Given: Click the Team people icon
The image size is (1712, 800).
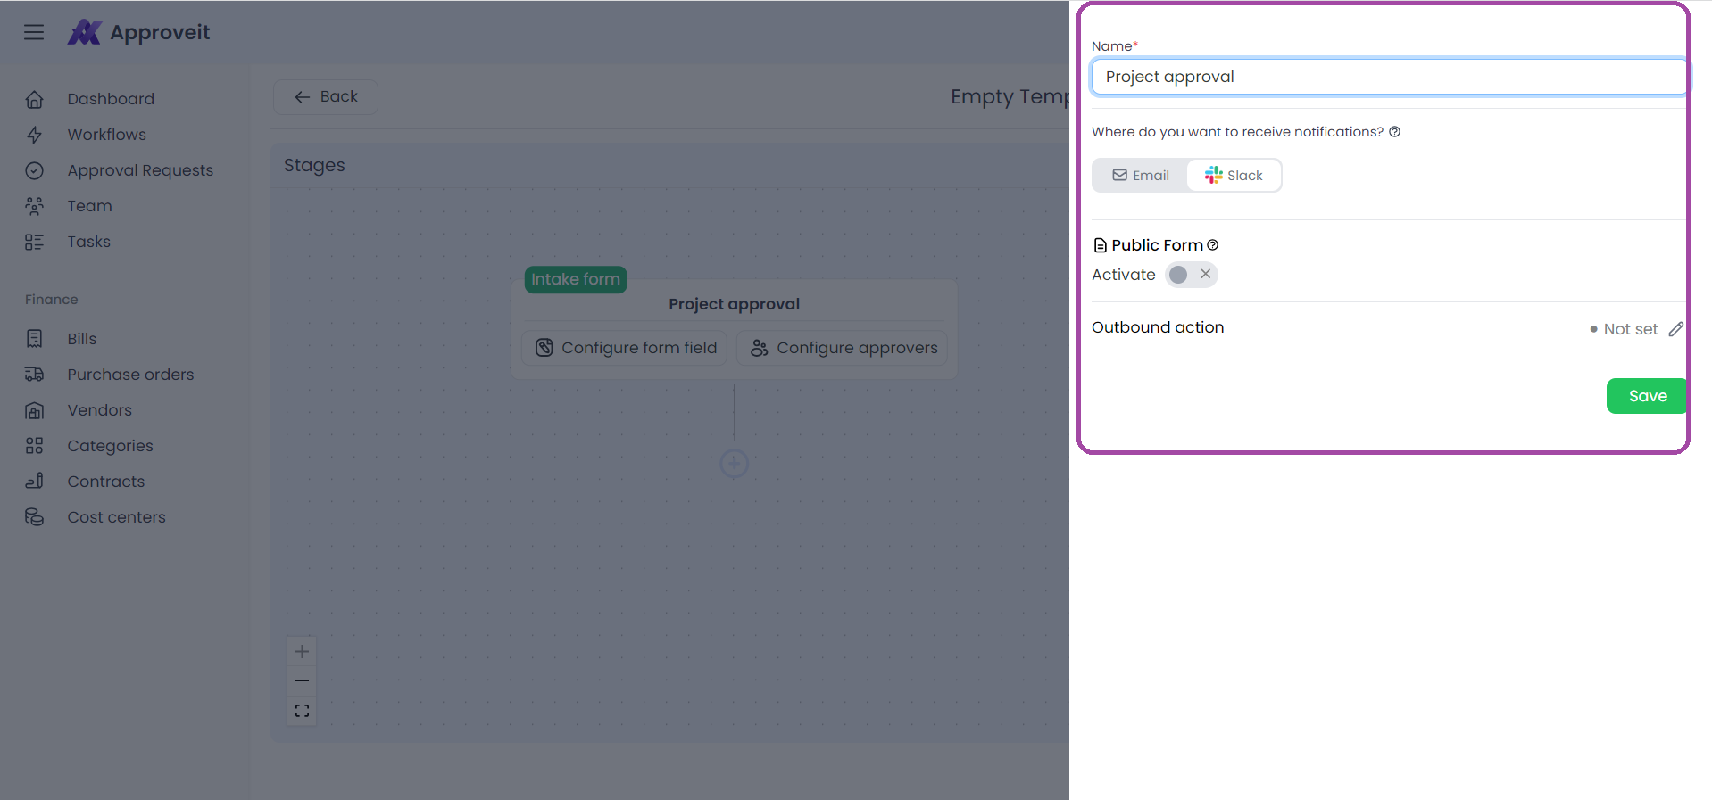Looking at the screenshot, I should [35, 206].
